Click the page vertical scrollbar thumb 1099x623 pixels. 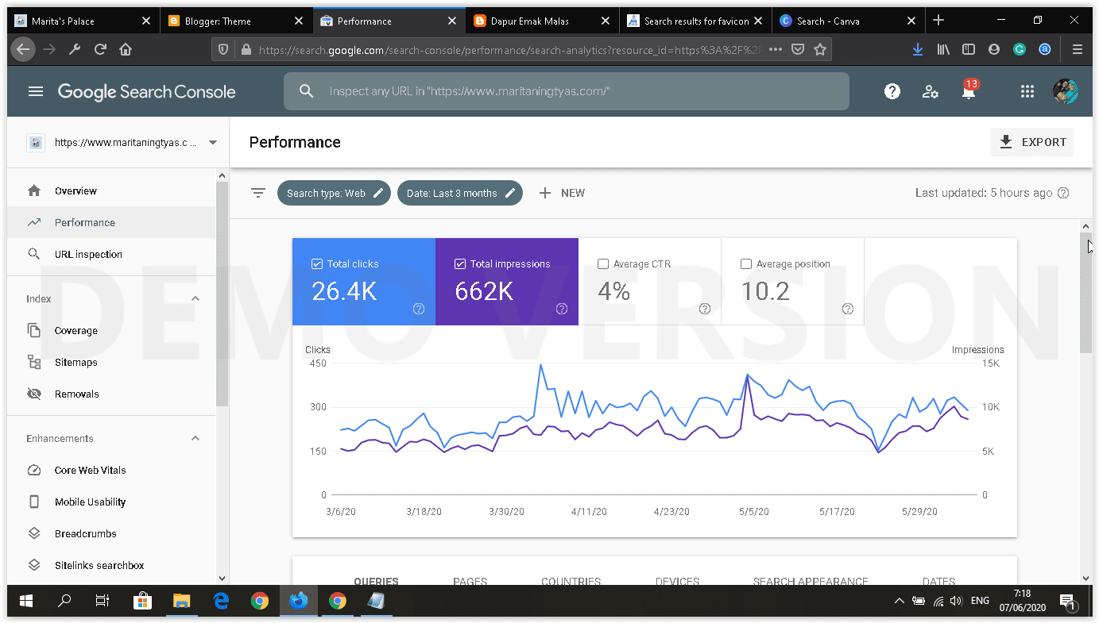tap(1085, 294)
